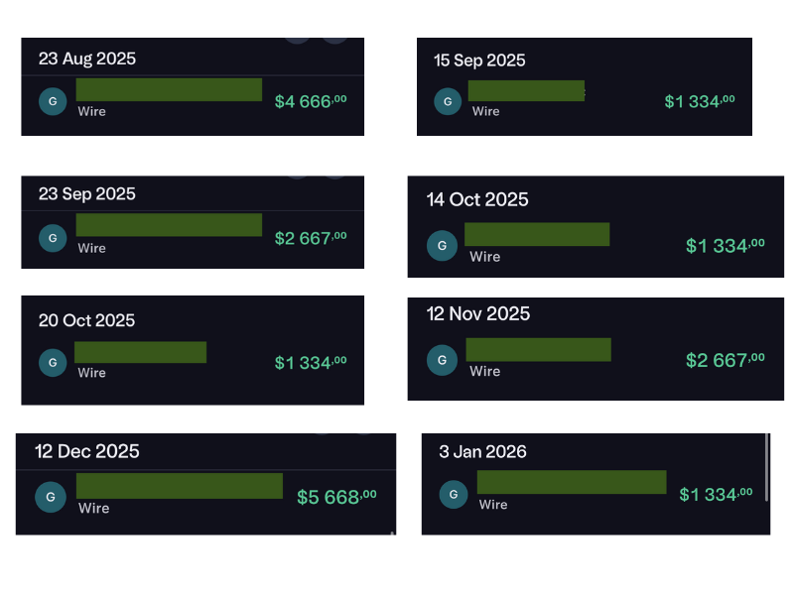Click the 3 Jan 2026 date header
Image resolution: width=794 pixels, height=595 pixels.
click(x=482, y=451)
